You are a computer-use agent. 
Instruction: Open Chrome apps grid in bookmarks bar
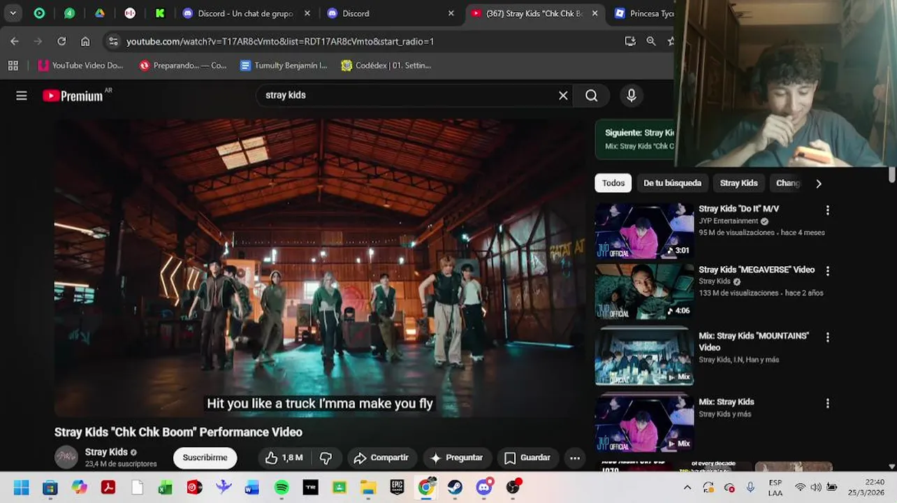click(13, 66)
